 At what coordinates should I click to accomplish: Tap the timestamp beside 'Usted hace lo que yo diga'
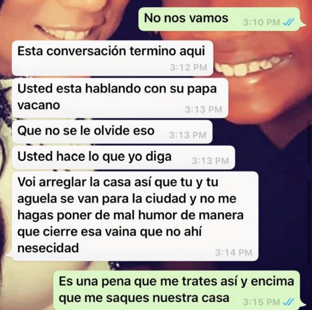[x=210, y=161]
